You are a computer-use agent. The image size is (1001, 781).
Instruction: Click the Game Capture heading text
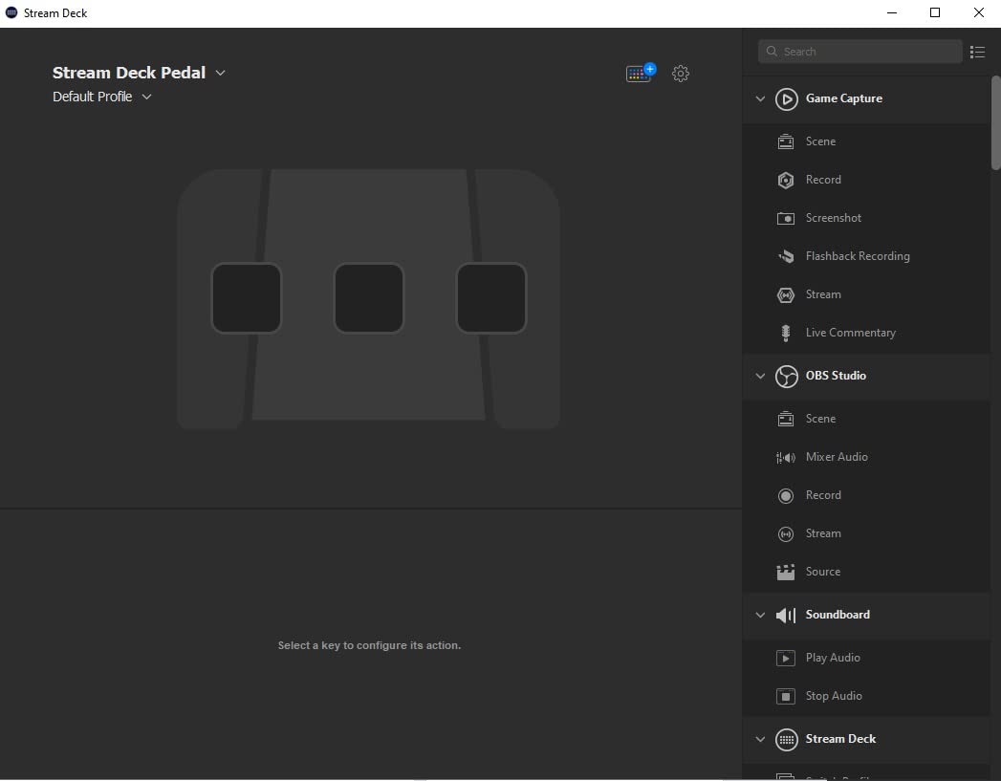click(844, 98)
